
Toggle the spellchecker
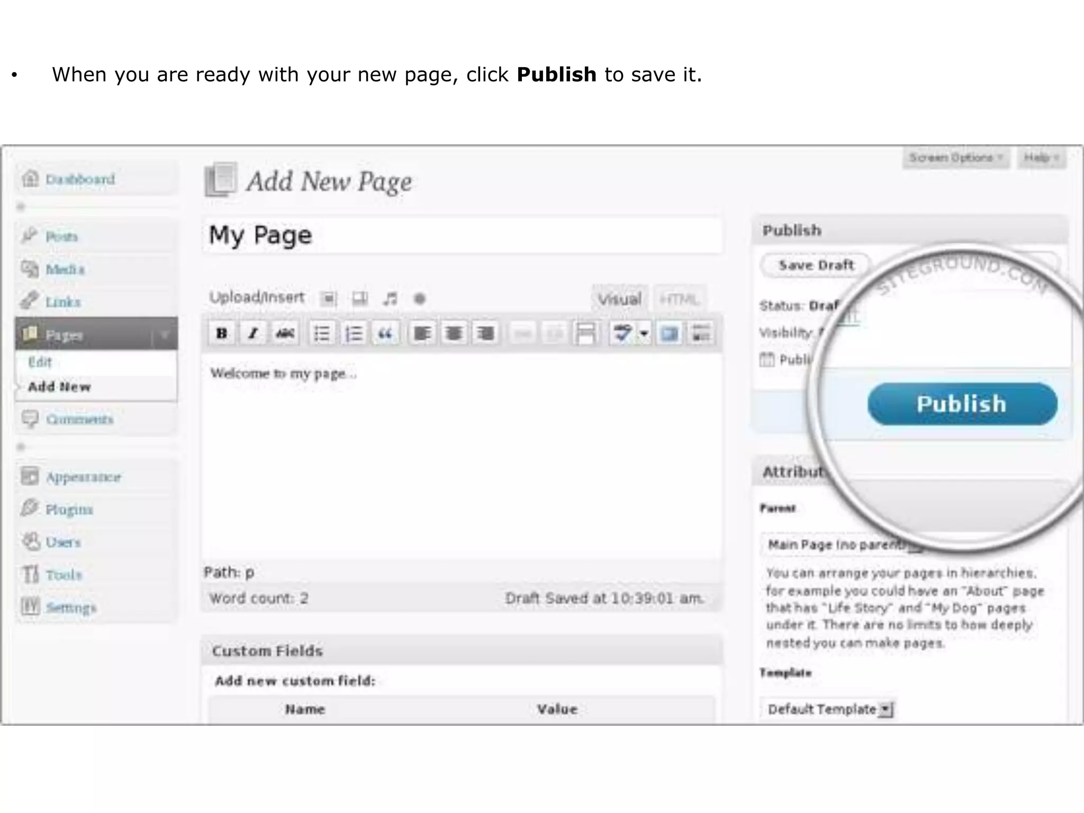(x=622, y=333)
